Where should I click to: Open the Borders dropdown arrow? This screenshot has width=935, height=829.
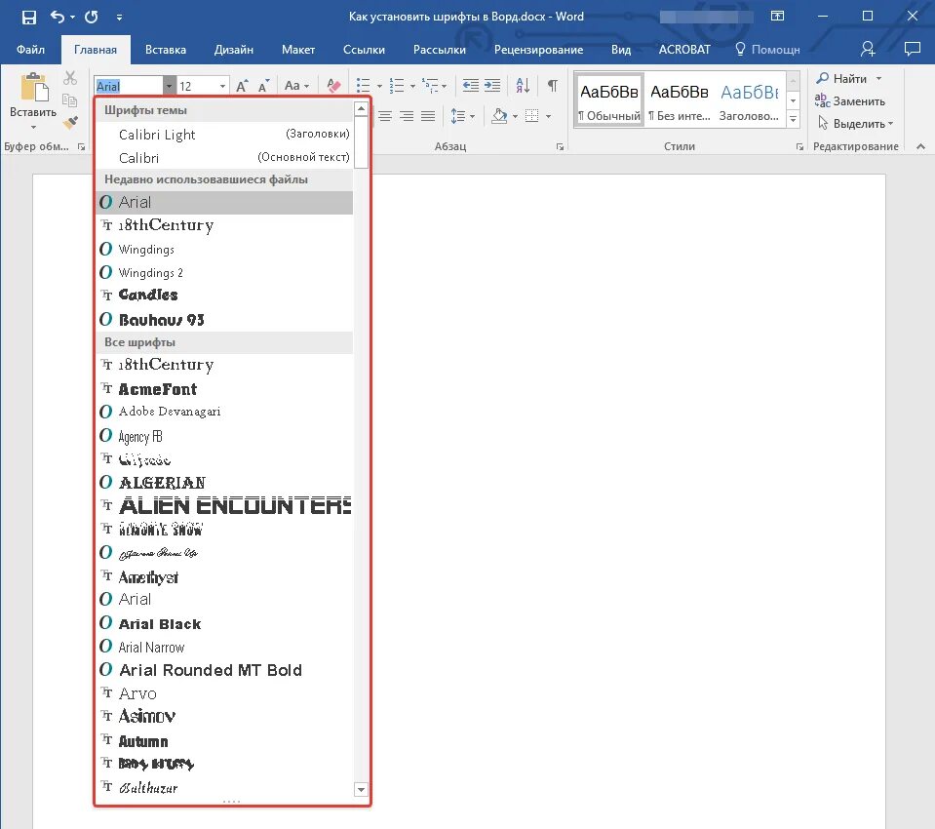(x=548, y=117)
